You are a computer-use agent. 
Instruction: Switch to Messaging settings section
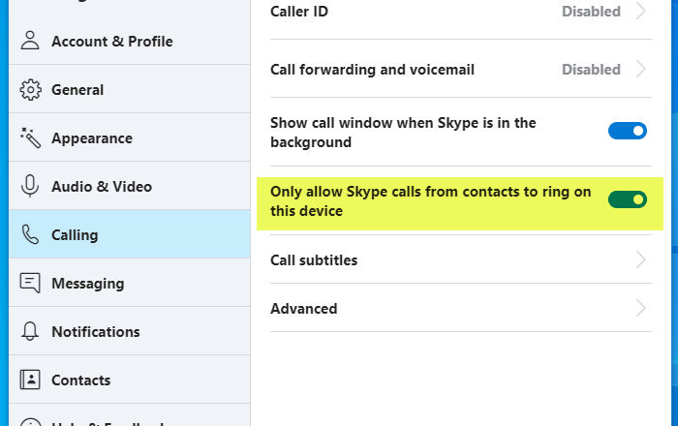tap(88, 283)
